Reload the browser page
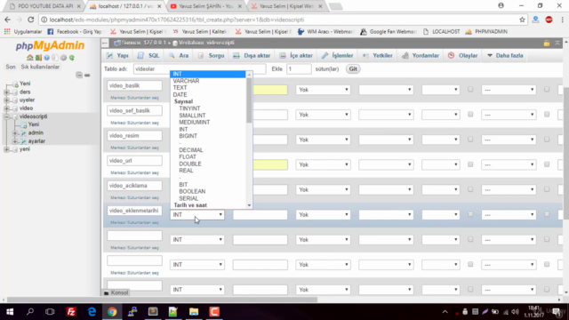 [x=31, y=20]
